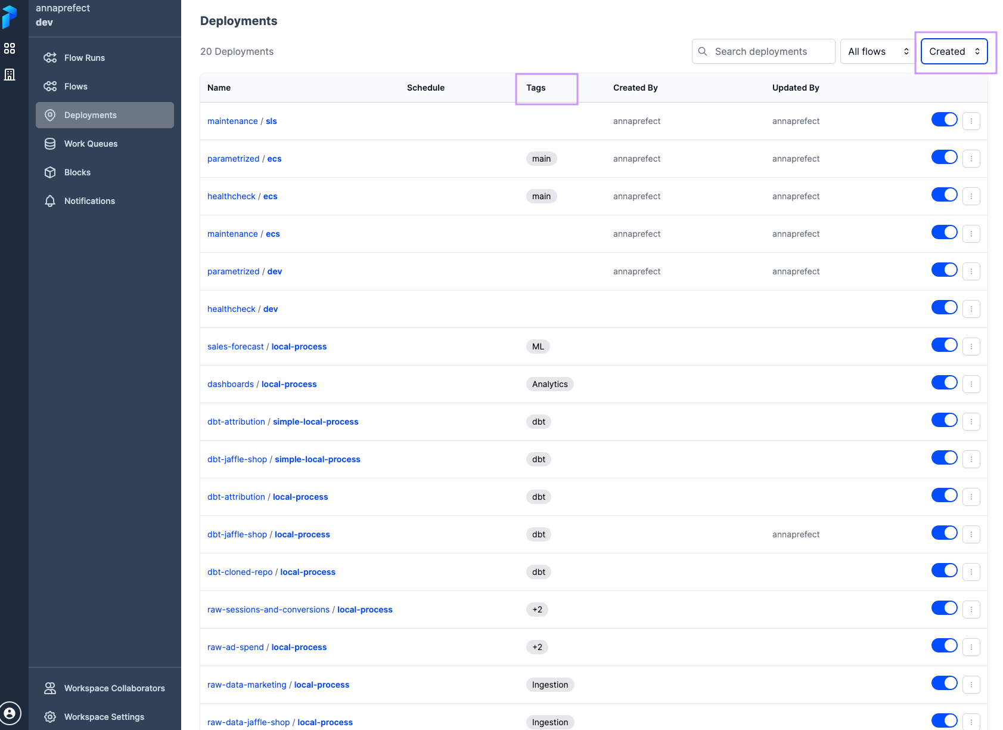Change the Created sort order dropdown
The height and width of the screenshot is (730, 1003).
pos(954,51)
